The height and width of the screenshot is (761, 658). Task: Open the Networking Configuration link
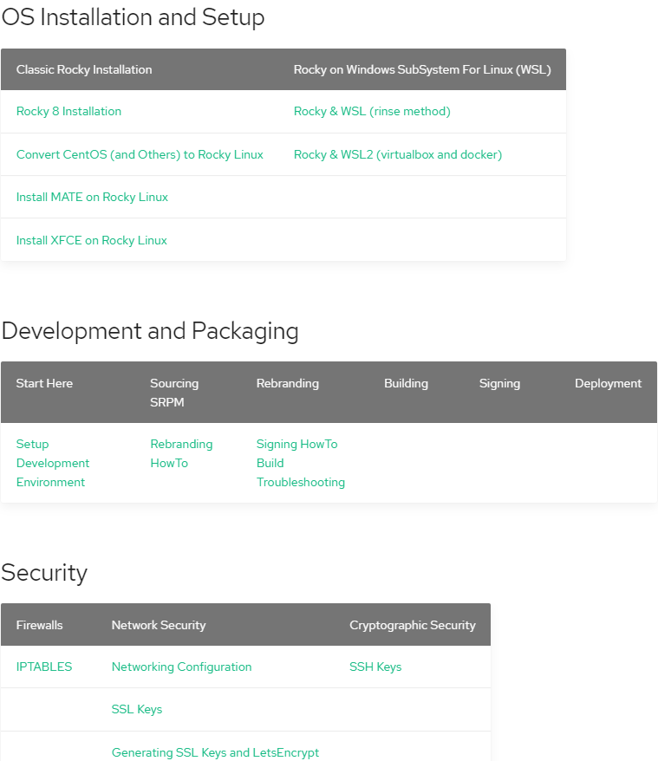(181, 667)
